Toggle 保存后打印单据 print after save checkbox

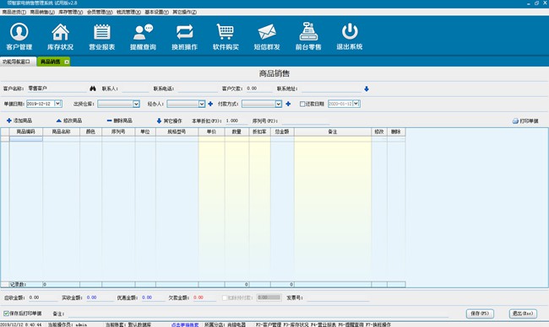pos(6,314)
